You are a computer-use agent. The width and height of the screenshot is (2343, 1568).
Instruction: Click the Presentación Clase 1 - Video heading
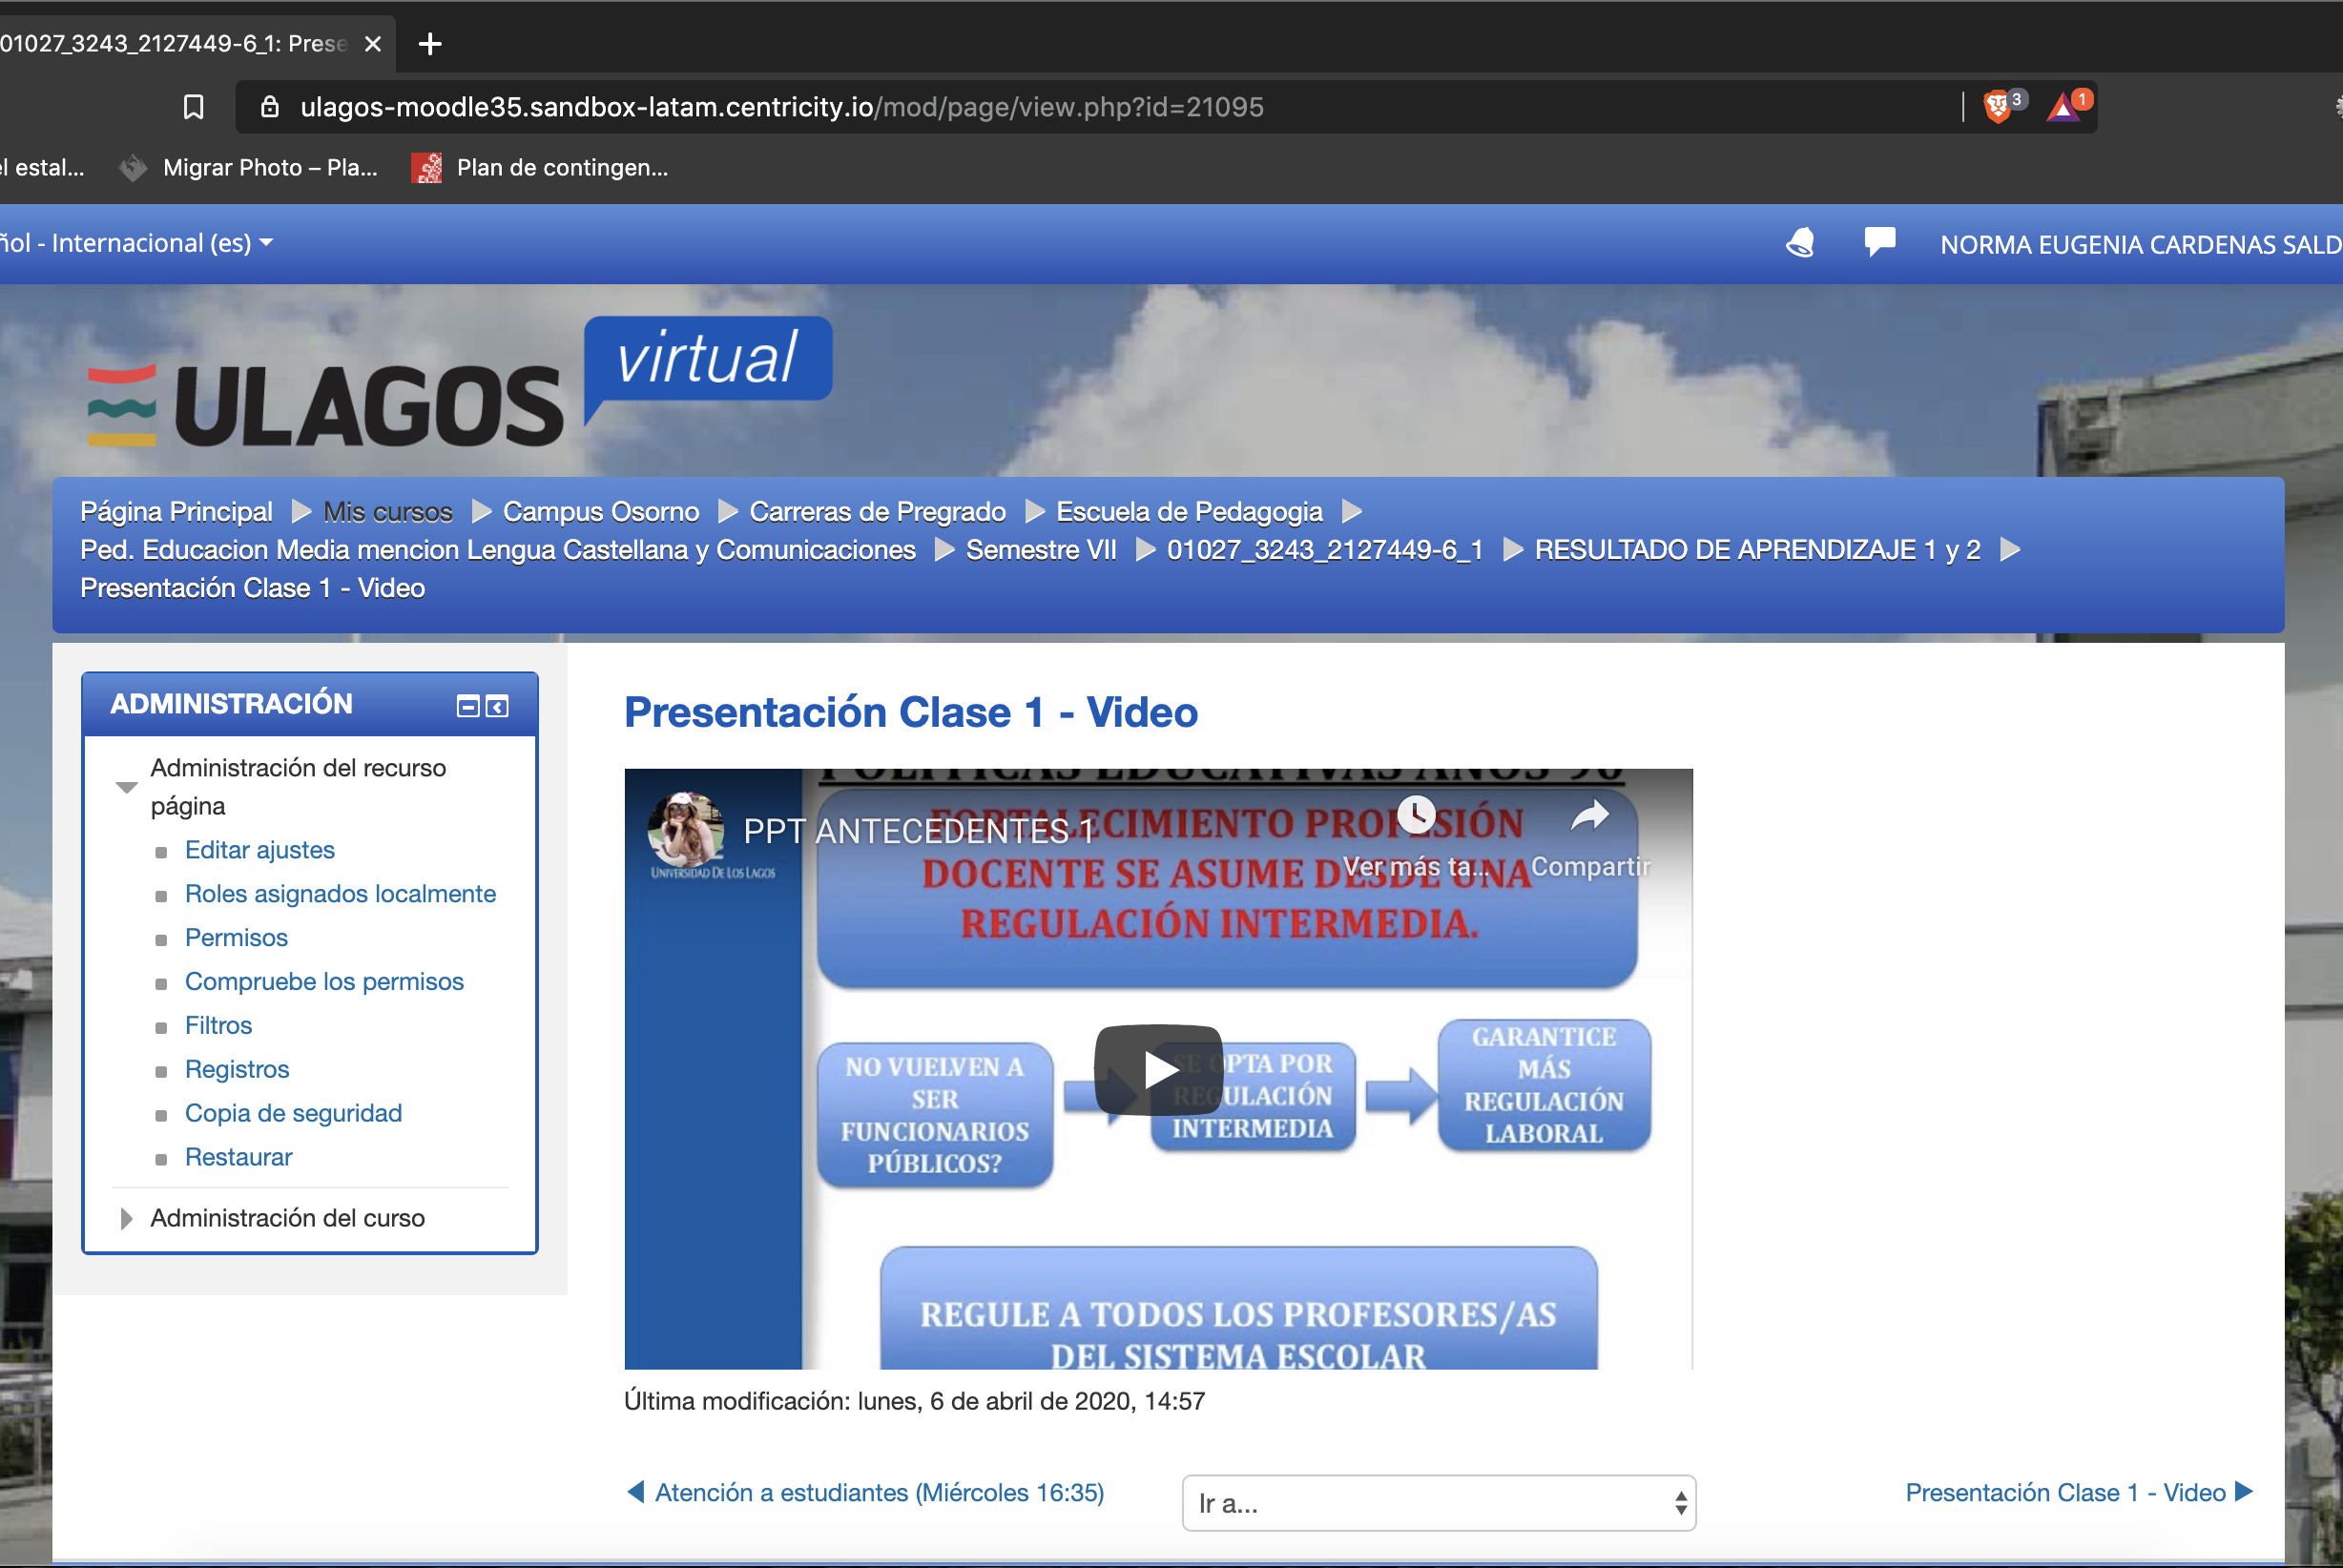point(911,713)
